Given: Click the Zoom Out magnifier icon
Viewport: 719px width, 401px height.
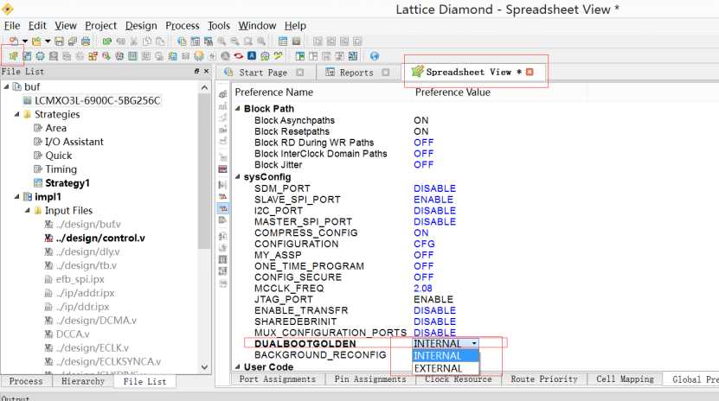Looking at the screenshot, I should click(x=234, y=41).
